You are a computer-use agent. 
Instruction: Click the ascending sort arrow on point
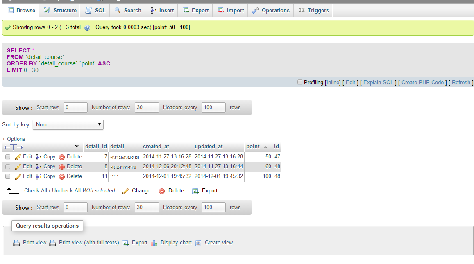click(x=266, y=147)
